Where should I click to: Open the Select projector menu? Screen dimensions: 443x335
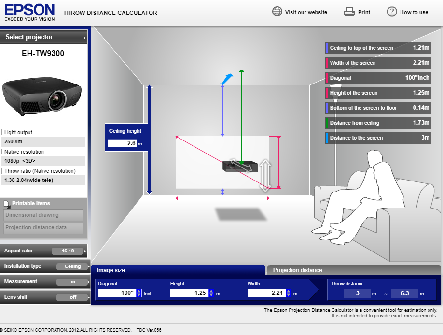43,37
